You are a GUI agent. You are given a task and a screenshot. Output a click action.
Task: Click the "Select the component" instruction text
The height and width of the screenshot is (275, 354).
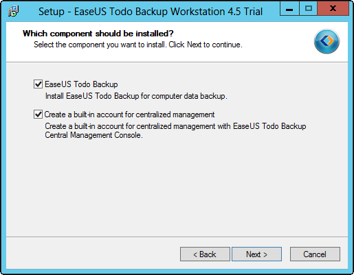138,45
